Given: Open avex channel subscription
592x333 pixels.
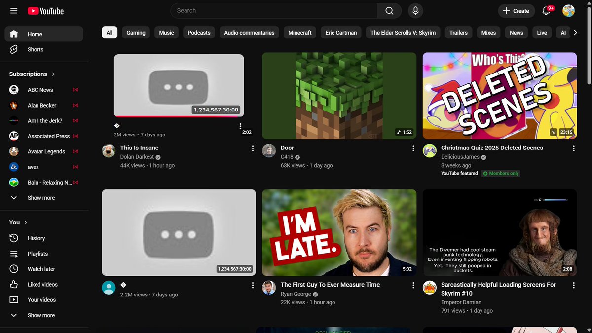Looking at the screenshot, I should (x=44, y=167).
